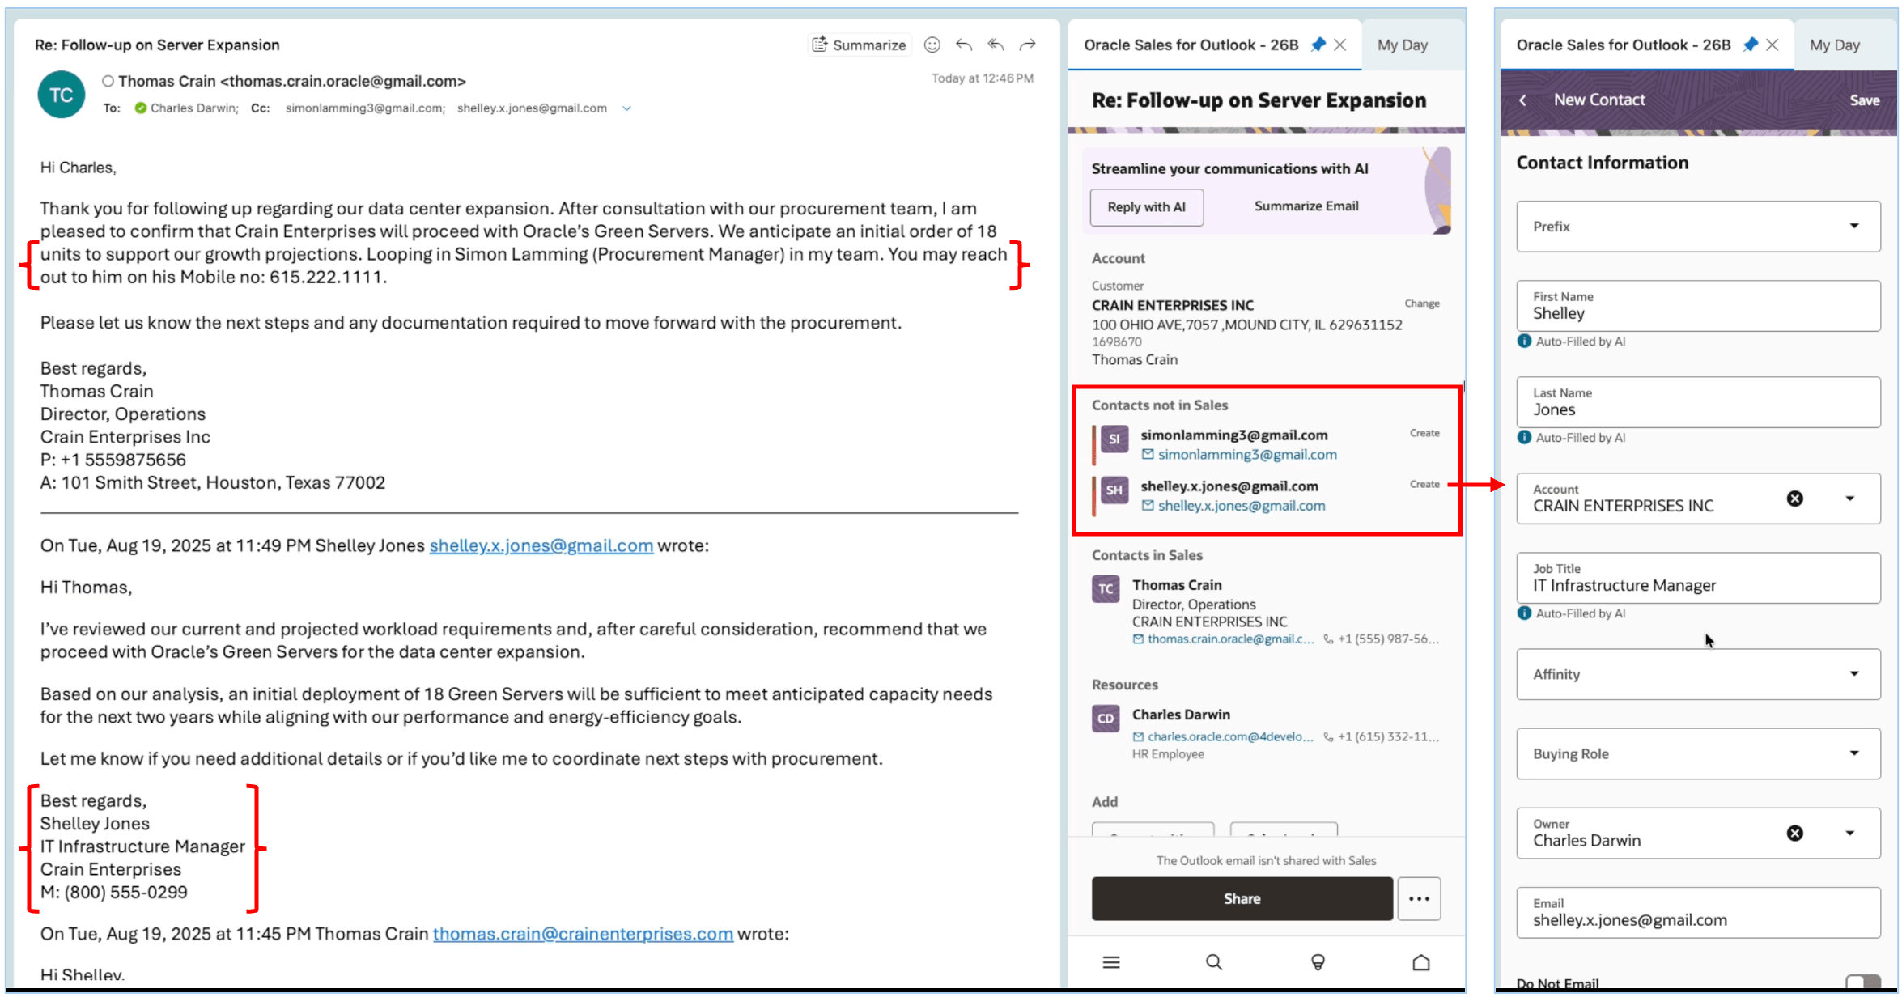Expand the Cc recipients chevron in the email header
The width and height of the screenshot is (1902, 997).
(626, 108)
